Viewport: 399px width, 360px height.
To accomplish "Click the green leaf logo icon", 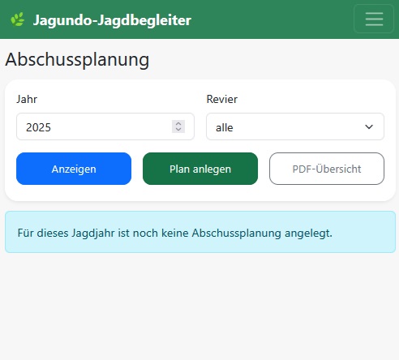I will coord(18,19).
